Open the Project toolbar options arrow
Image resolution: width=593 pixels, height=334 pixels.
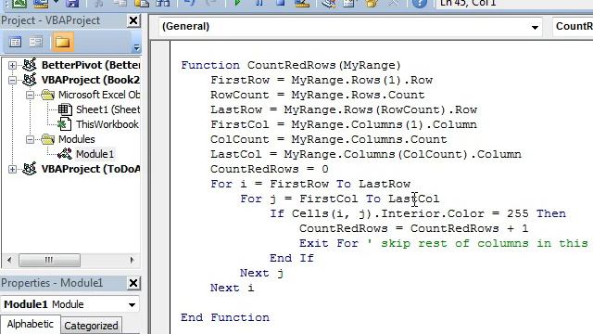[x=136, y=47]
